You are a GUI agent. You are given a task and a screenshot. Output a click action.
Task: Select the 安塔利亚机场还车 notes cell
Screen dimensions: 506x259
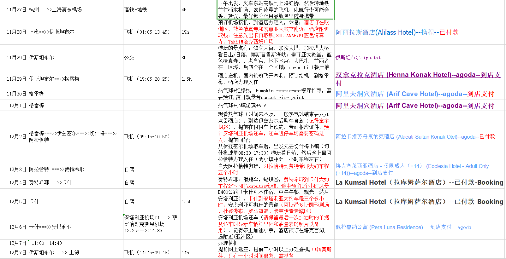point(276,227)
